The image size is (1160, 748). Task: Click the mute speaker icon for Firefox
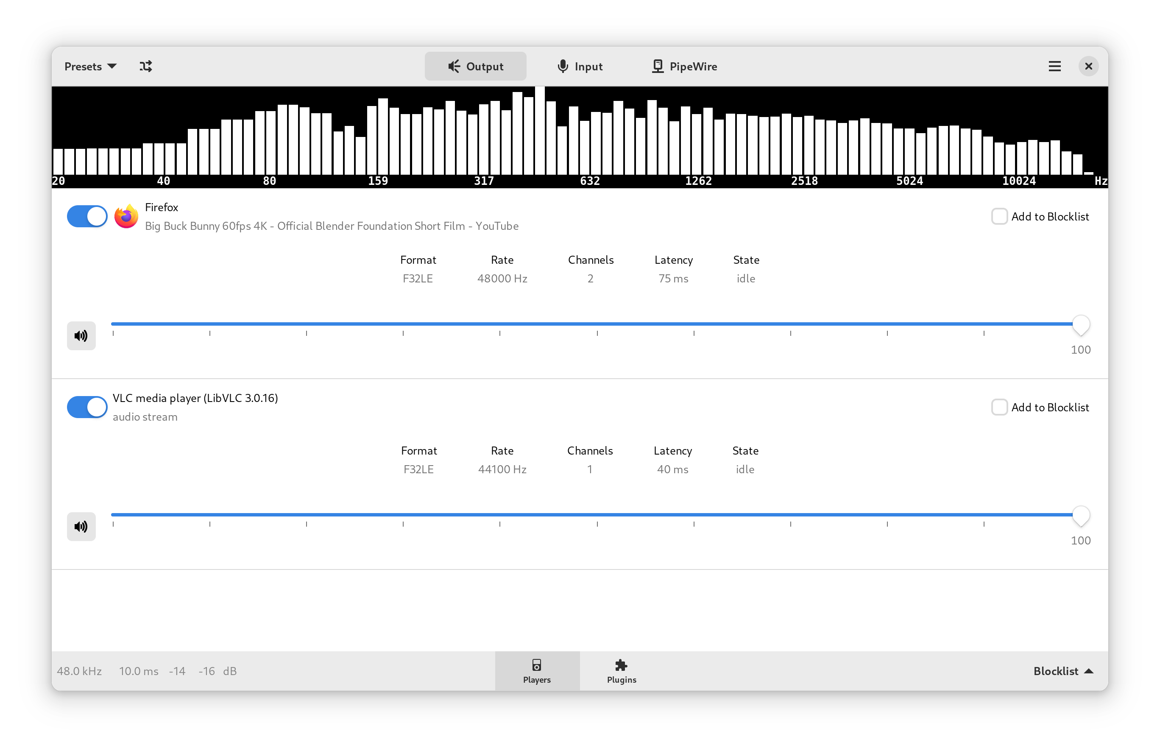[x=81, y=335]
